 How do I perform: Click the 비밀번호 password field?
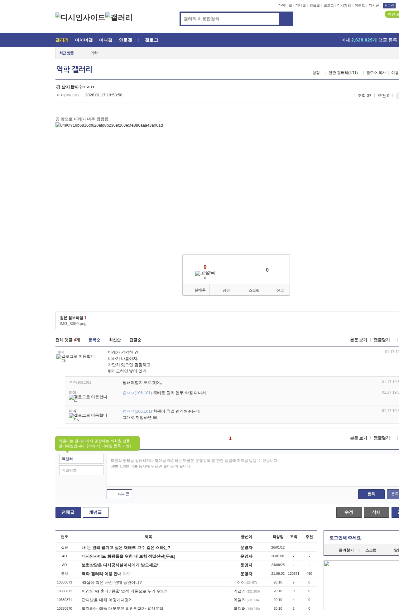[x=81, y=470]
